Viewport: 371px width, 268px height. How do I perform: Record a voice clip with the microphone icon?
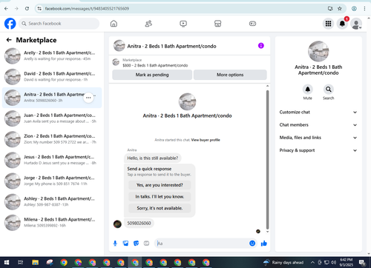click(x=115, y=244)
